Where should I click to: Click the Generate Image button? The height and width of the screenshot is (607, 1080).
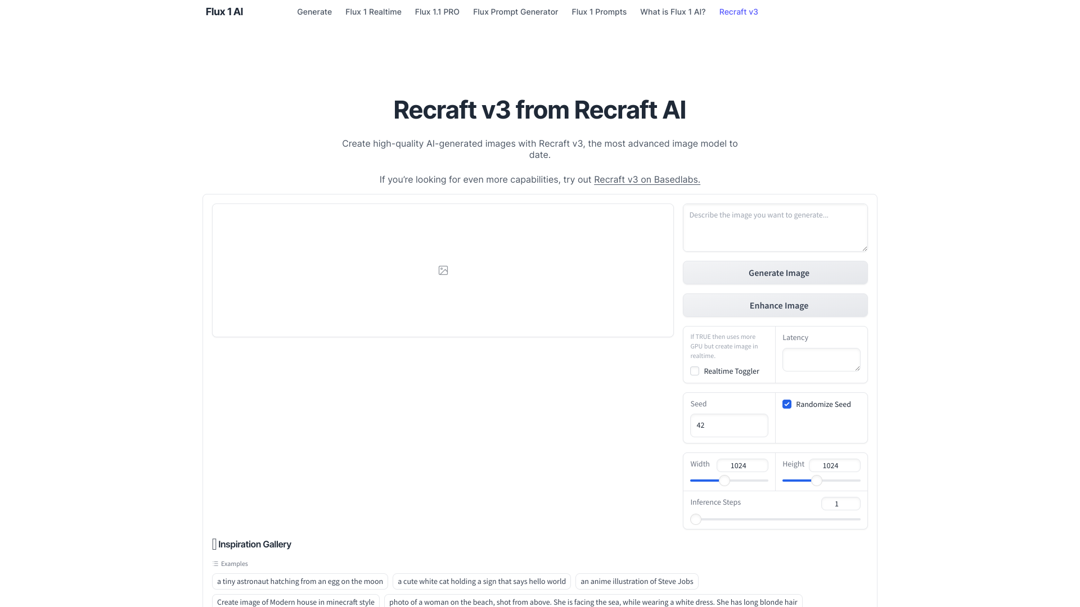click(775, 273)
